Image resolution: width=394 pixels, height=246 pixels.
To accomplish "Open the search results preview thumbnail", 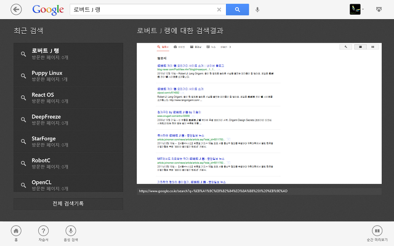I will [259, 113].
